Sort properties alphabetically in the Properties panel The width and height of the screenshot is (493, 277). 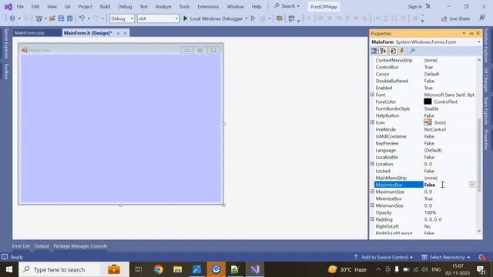pos(383,51)
